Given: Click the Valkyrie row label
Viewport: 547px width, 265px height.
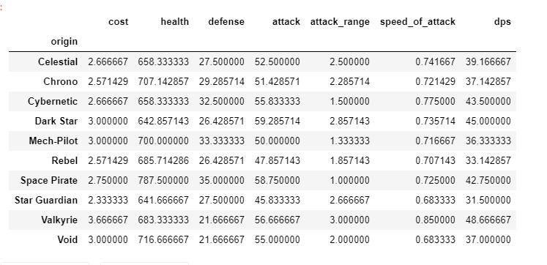Looking at the screenshot, I should pyautogui.click(x=59, y=220).
